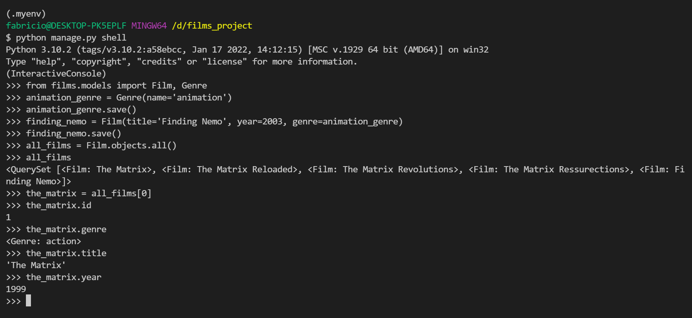This screenshot has width=692, height=318.
Task: Click the all_films[0] index expression
Action: [121, 193]
